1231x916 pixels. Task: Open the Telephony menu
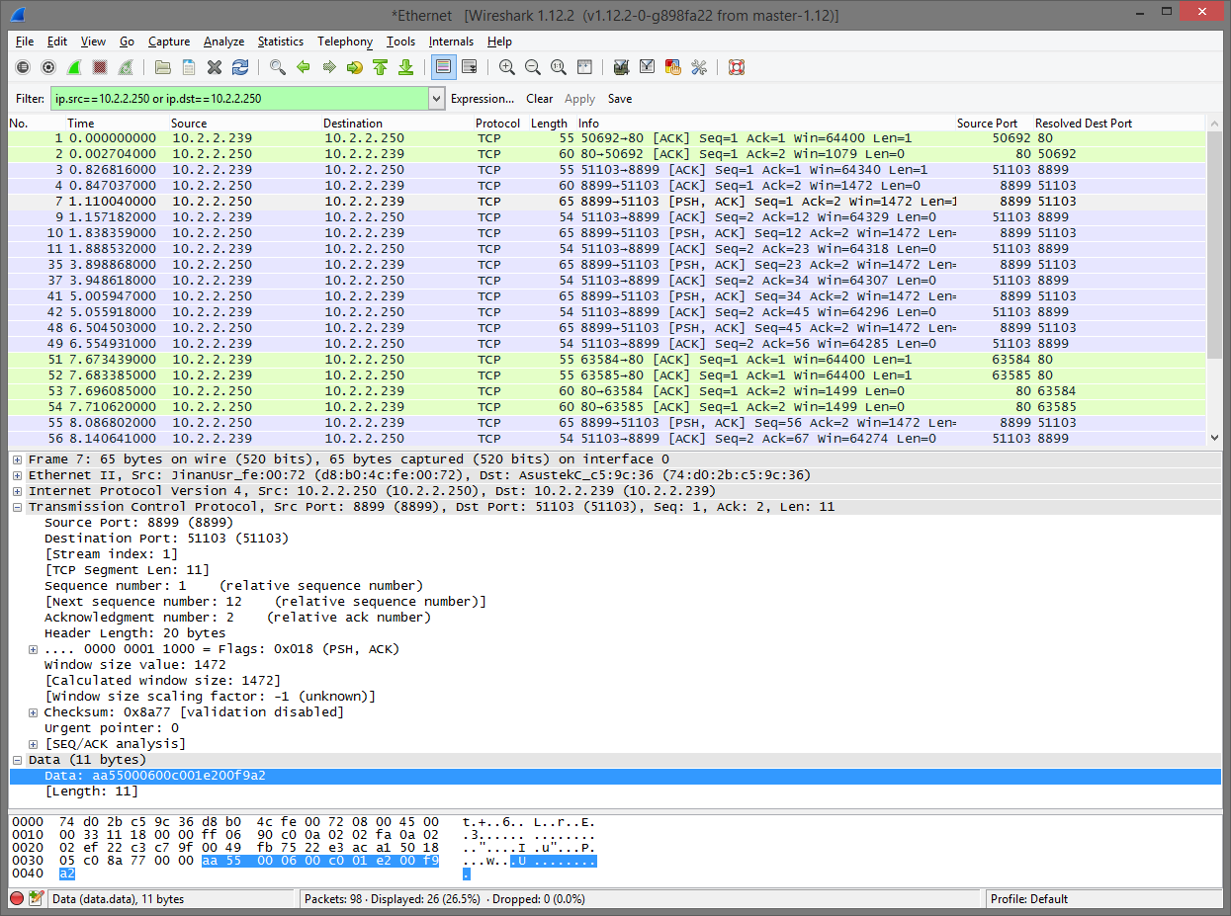point(344,42)
